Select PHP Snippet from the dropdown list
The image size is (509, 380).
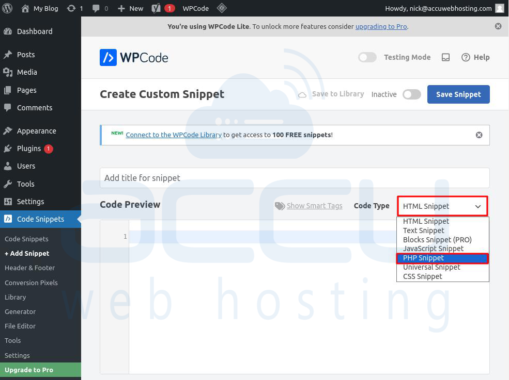(442, 258)
